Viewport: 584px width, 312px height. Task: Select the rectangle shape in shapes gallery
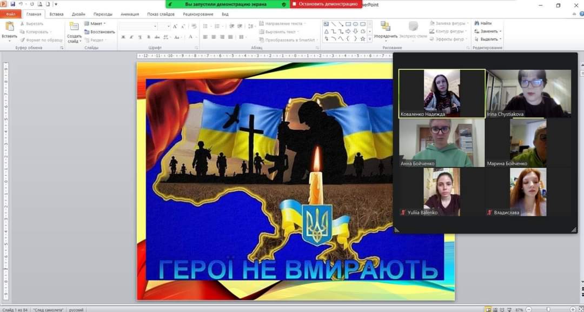[x=348, y=24]
